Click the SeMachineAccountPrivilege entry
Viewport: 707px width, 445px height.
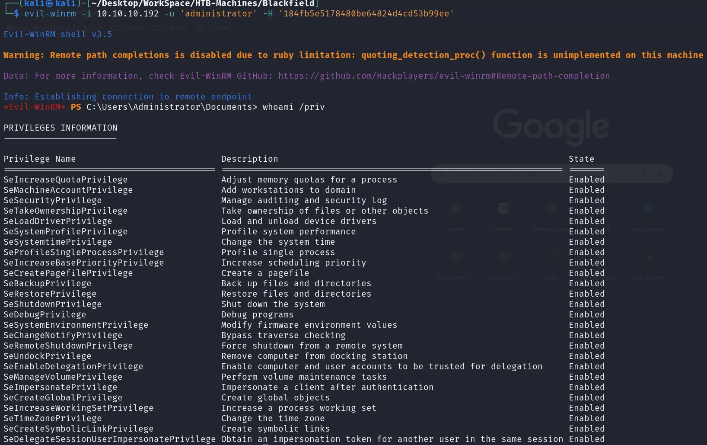[x=68, y=190]
